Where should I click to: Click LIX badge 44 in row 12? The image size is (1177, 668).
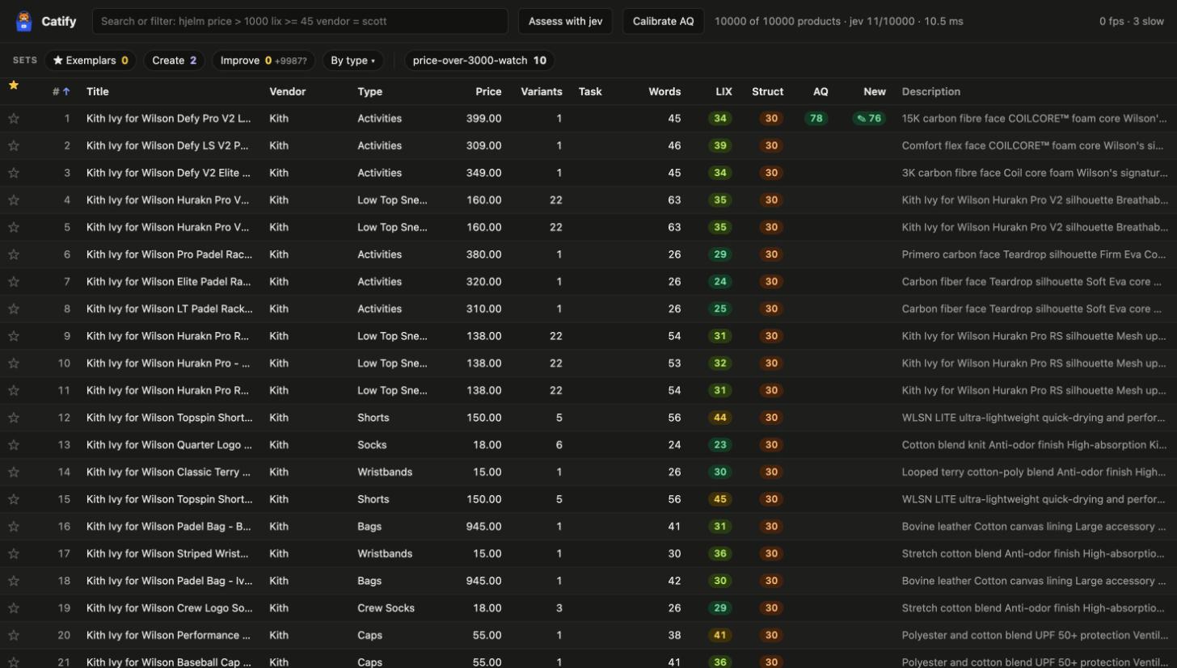click(x=720, y=418)
